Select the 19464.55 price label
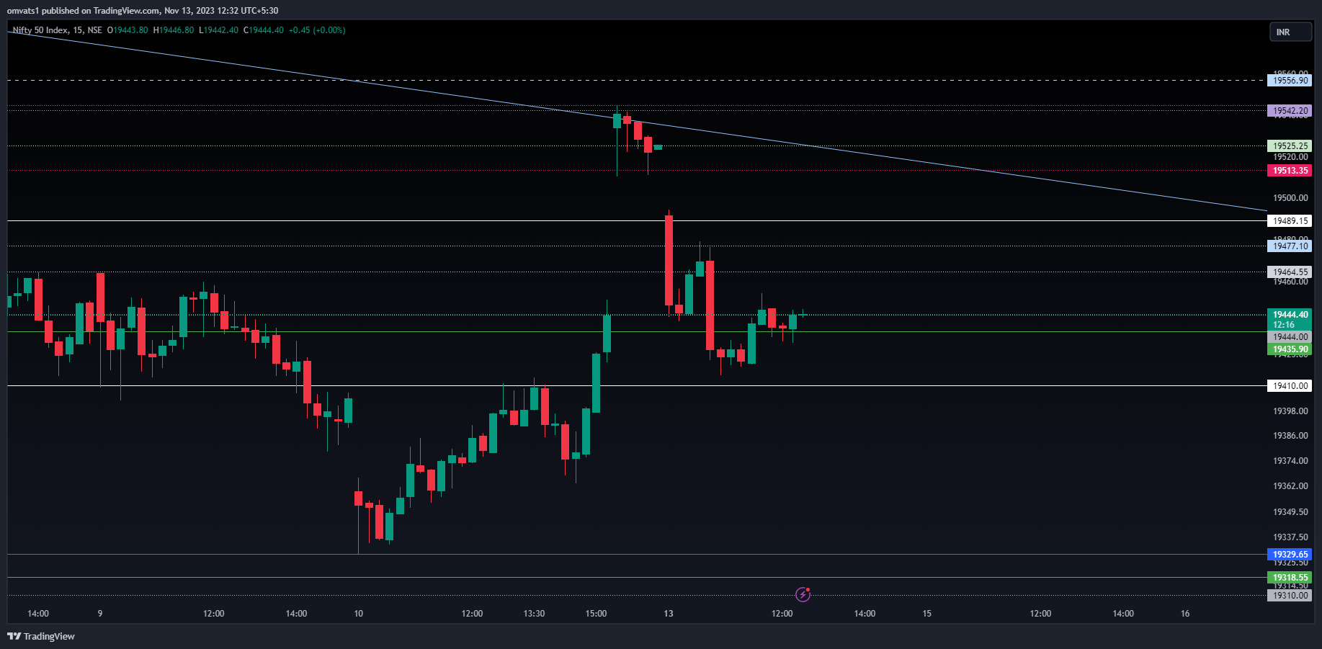This screenshot has height=649, width=1322. 1290,272
